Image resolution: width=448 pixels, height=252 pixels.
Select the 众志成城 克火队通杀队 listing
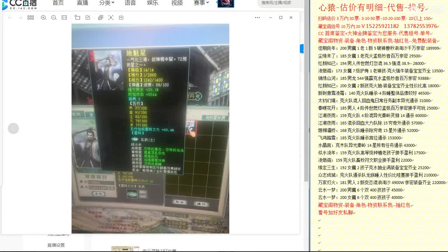pyautogui.click(x=378, y=175)
